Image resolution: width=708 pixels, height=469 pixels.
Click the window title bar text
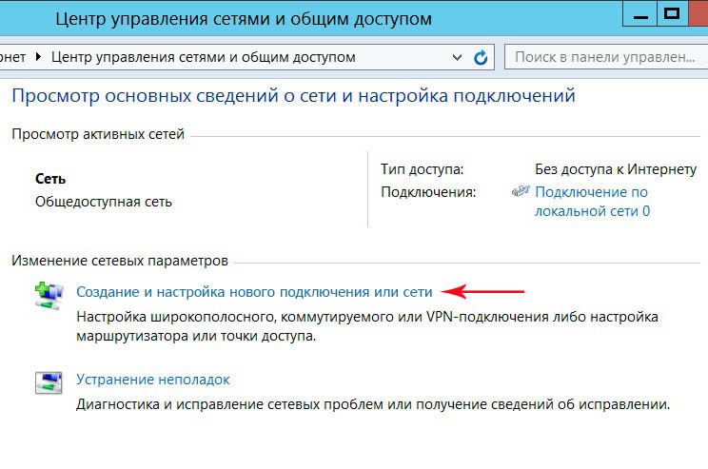pos(243,18)
